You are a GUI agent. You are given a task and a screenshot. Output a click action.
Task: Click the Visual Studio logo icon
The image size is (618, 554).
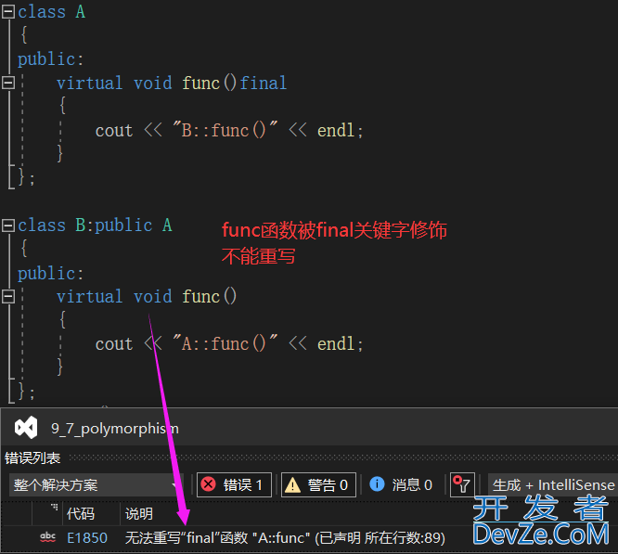[x=26, y=428]
